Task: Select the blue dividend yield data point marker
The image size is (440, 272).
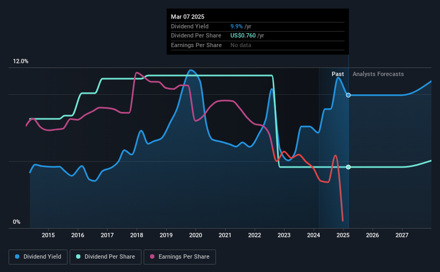Action: point(348,95)
